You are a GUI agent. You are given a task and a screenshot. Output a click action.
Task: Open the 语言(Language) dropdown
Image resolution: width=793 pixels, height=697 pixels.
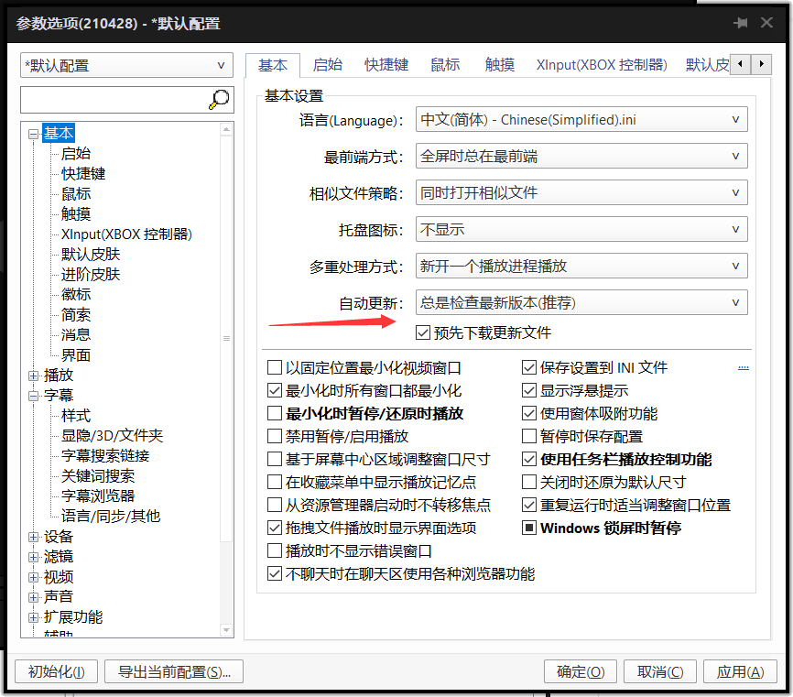[581, 120]
